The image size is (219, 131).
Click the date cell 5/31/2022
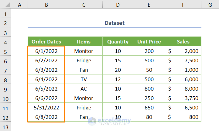pyautogui.click(x=46, y=107)
